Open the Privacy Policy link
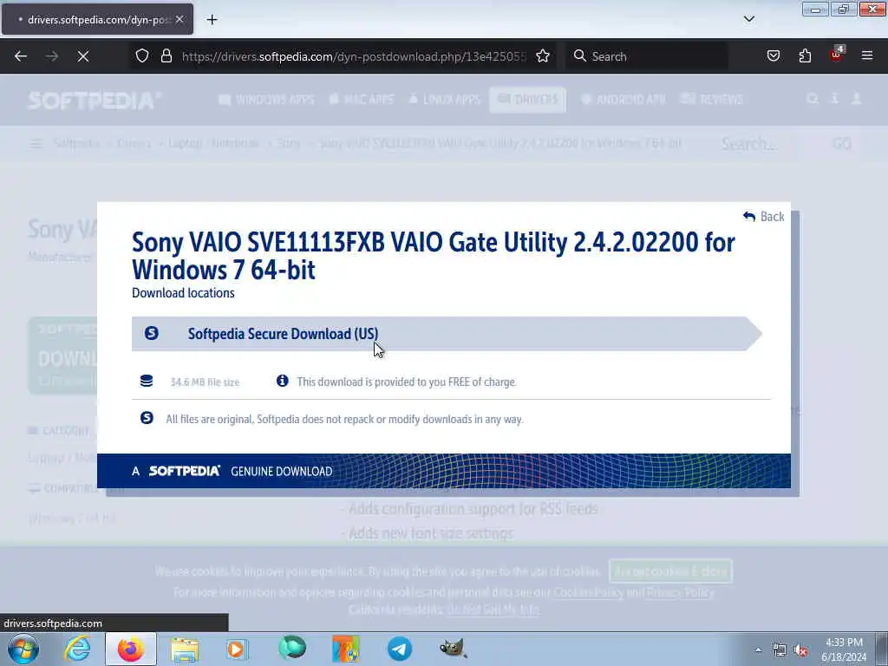888x666 pixels. pyautogui.click(x=680, y=592)
